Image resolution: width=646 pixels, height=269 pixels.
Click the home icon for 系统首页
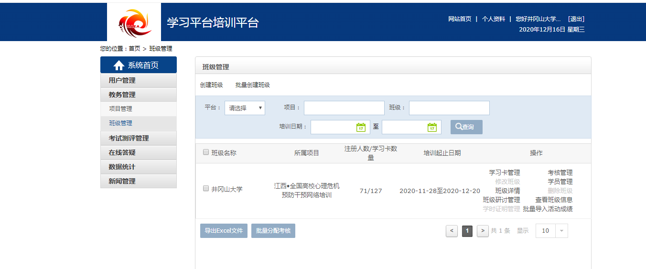click(119, 65)
